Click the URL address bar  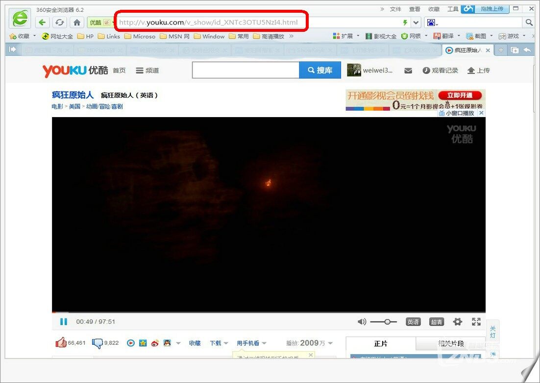click(258, 23)
